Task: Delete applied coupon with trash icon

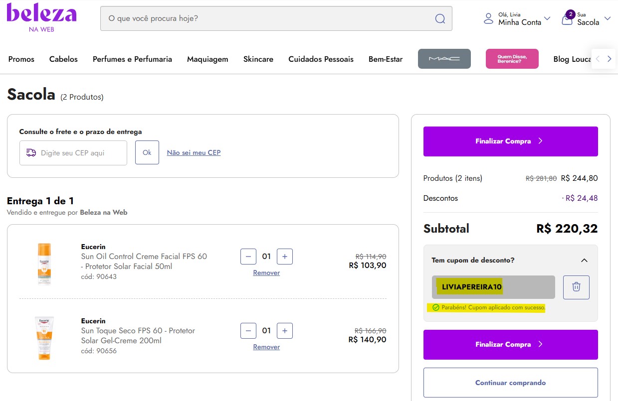Action: [x=576, y=287]
